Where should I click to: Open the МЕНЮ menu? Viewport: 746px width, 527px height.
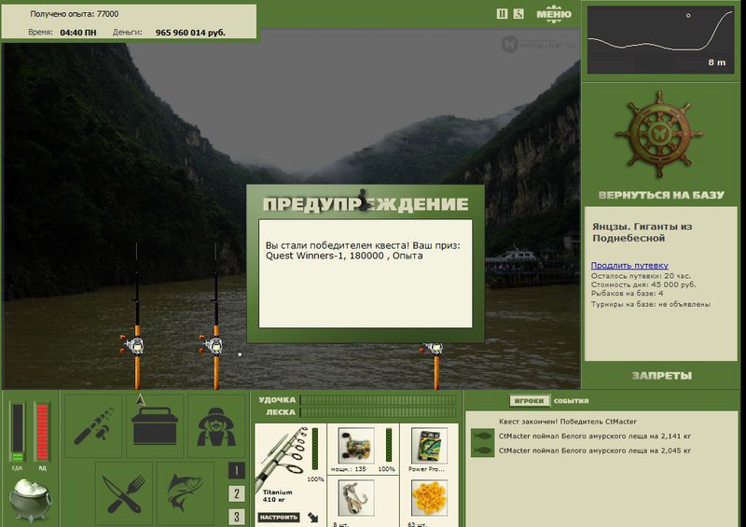pyautogui.click(x=554, y=14)
